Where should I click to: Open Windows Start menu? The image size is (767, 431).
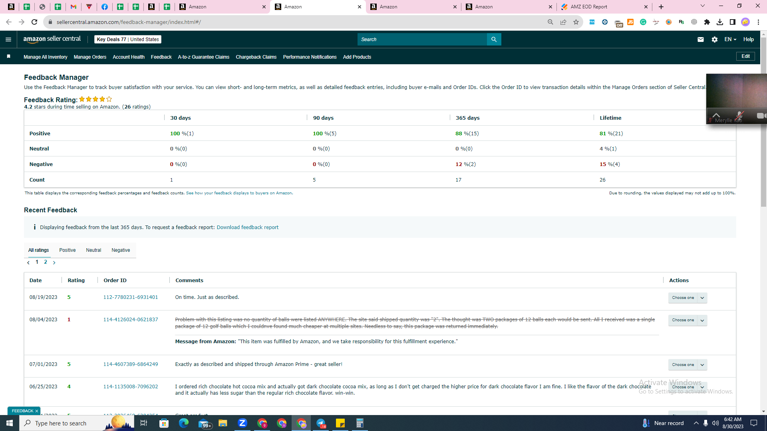point(10,423)
